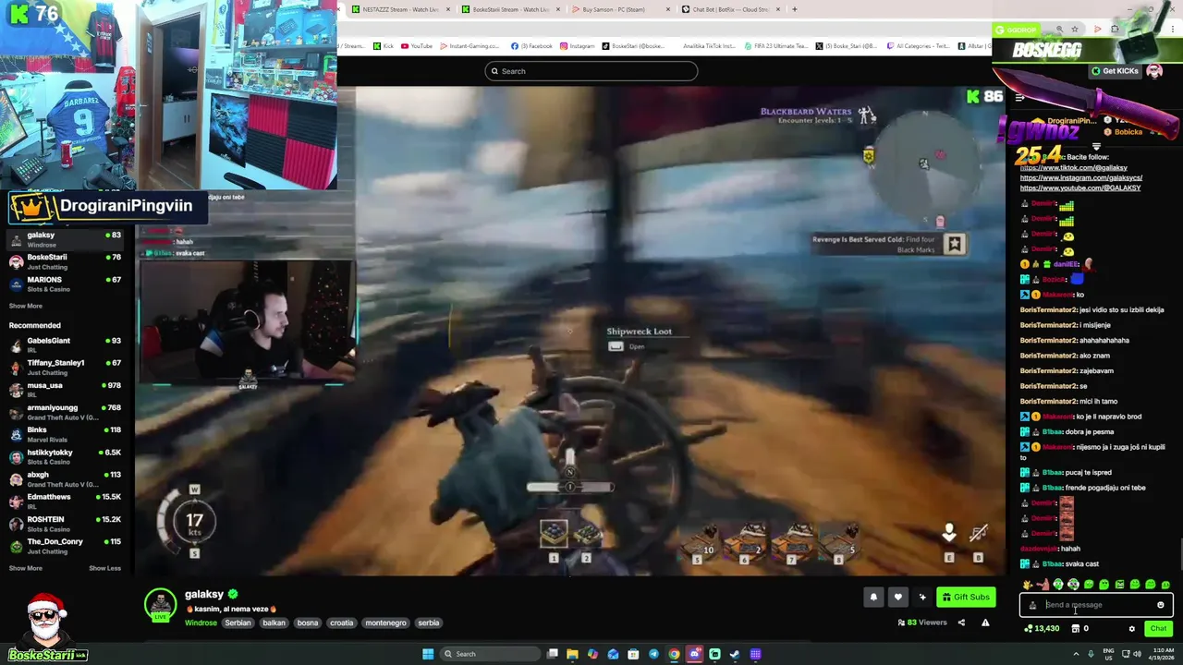Screen dimensions: 1183x665
Task: Open recommended channel GabelsGiant
Action: coord(65,345)
